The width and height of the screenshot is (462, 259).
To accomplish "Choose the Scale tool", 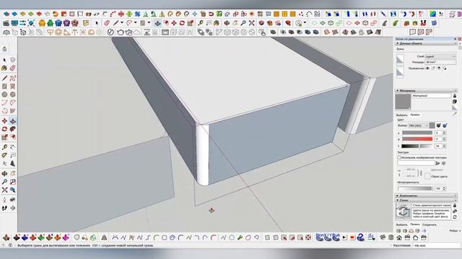I will pos(4,137).
